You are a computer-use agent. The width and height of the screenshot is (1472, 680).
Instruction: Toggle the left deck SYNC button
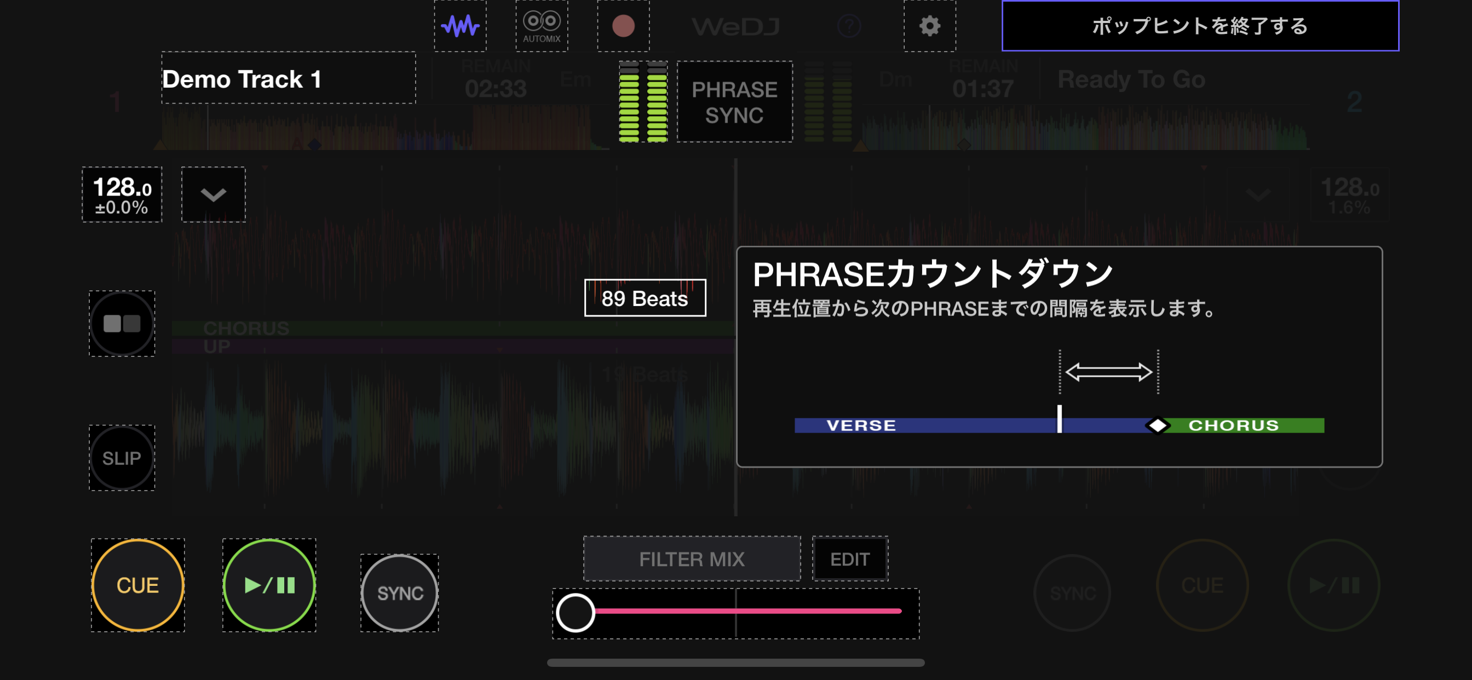point(399,592)
